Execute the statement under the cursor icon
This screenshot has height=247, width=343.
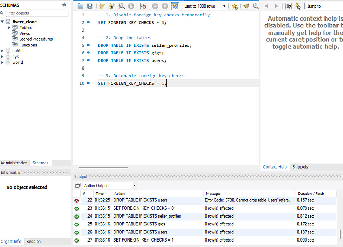coord(111,6)
